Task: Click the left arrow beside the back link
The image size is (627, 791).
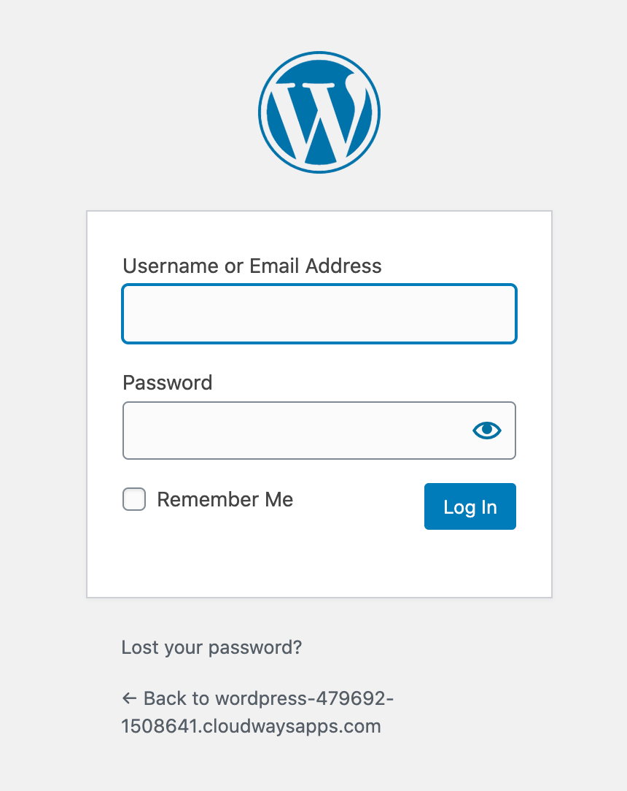Action: (129, 698)
